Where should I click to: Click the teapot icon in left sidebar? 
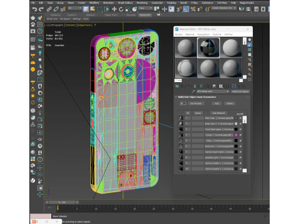(33, 18)
